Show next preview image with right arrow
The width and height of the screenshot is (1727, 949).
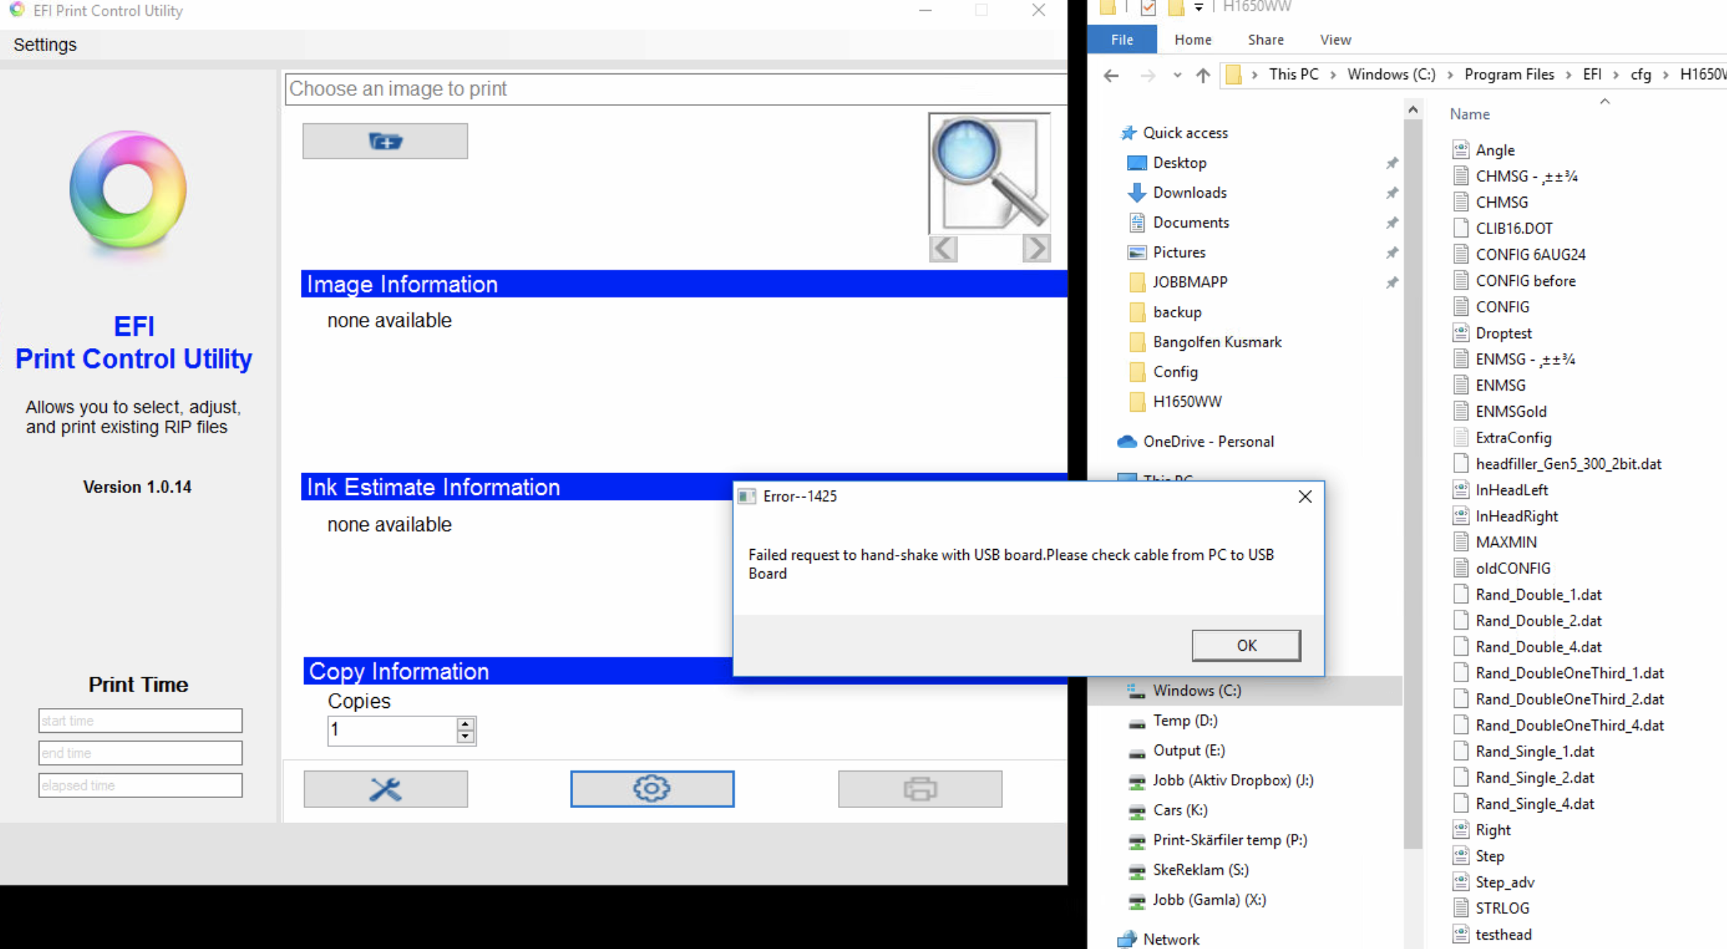click(1036, 248)
